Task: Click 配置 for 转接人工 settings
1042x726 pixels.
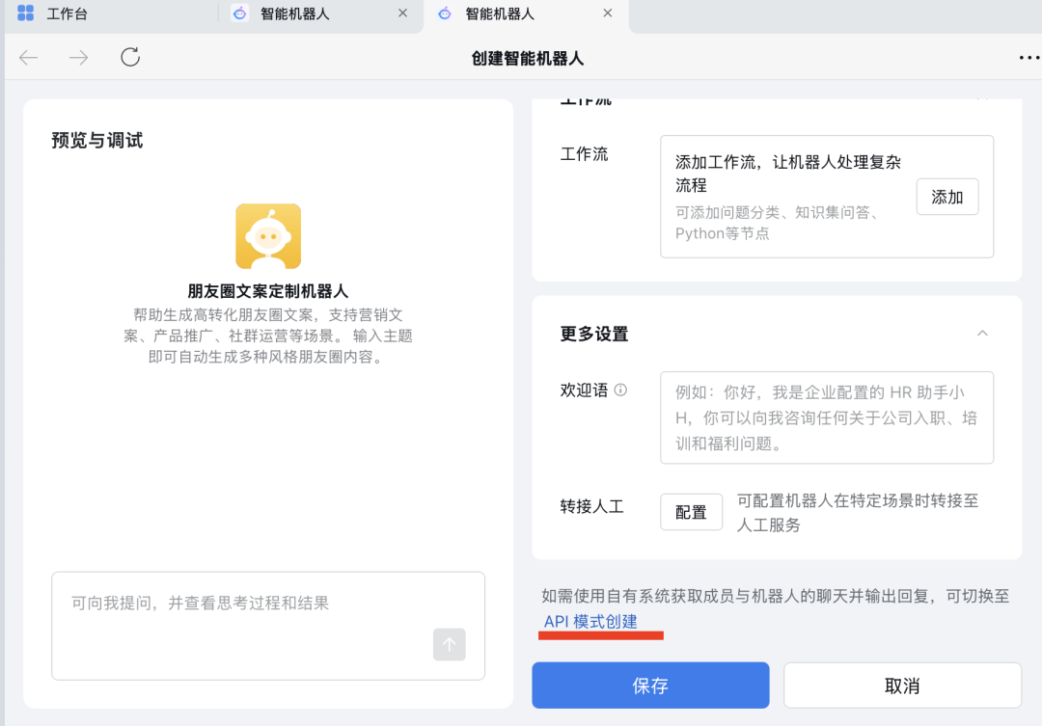Action: tap(691, 512)
